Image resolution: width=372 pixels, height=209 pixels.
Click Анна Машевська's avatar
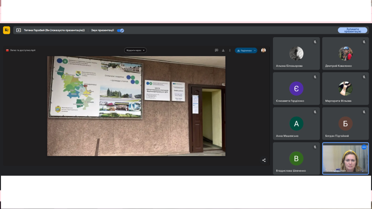pos(296,123)
